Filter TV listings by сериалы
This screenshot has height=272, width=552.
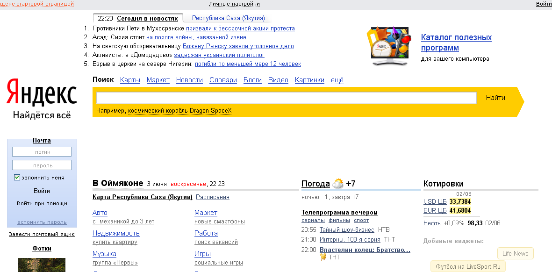313,220
